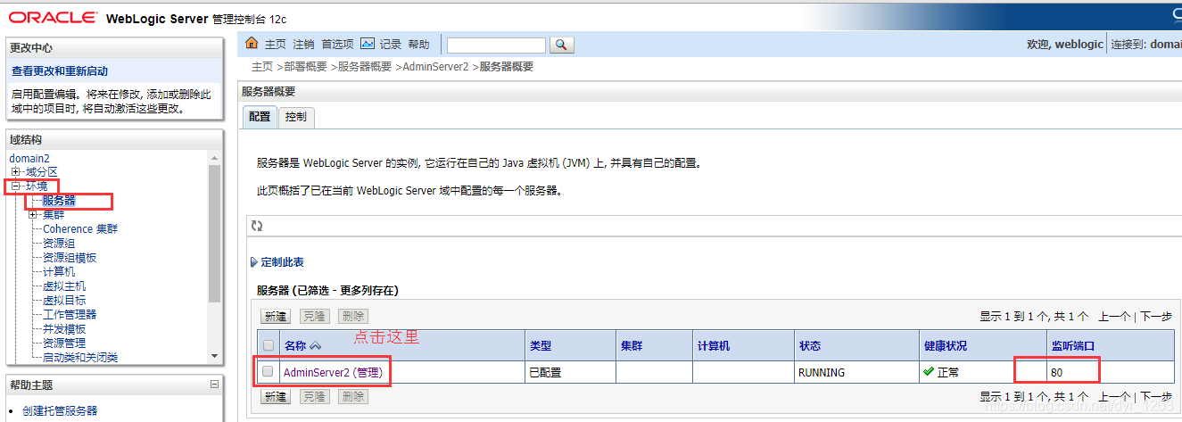1182x422 pixels.
Task: Click the 状态 column header
Action: coord(810,346)
